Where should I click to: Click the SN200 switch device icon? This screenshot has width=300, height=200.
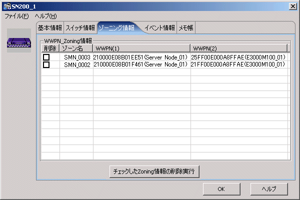click(x=19, y=41)
